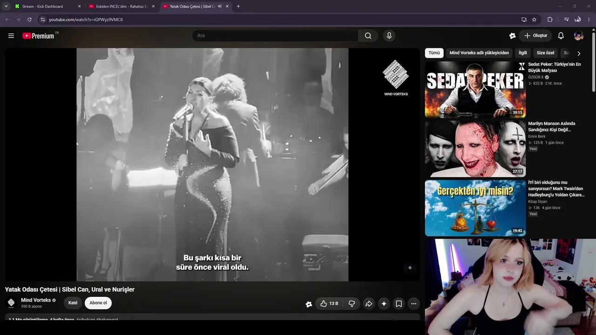Screen dimensions: 596x335
Task: Open İYİ biri olduğunu mu sanıyorsun video title
Action: coord(556,188)
